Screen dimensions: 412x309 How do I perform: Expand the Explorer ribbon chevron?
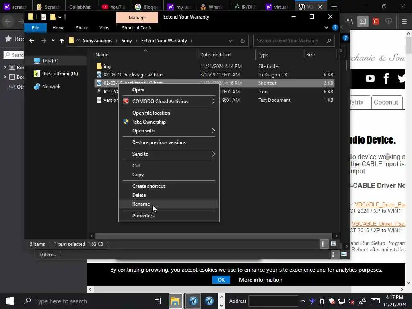pos(326,27)
